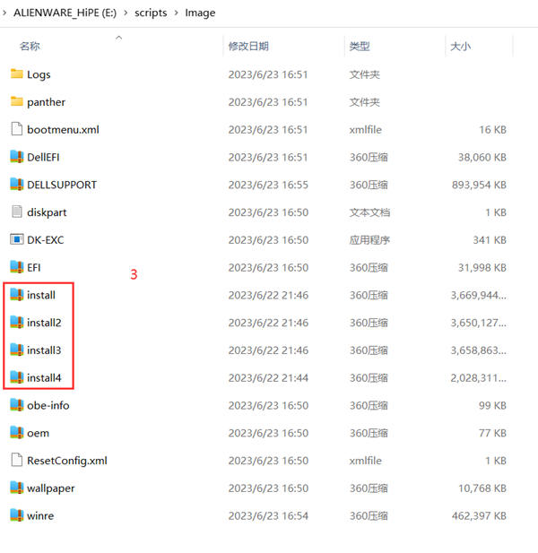The image size is (538, 553).
Task: Click the 77 KB size value
Action: (492, 433)
